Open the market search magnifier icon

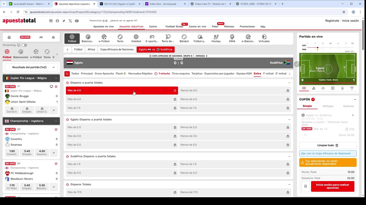[x=67, y=74]
